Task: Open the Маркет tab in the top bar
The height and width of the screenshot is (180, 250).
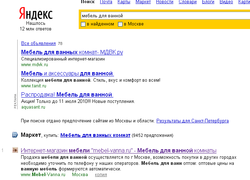Action: click(x=143, y=2)
